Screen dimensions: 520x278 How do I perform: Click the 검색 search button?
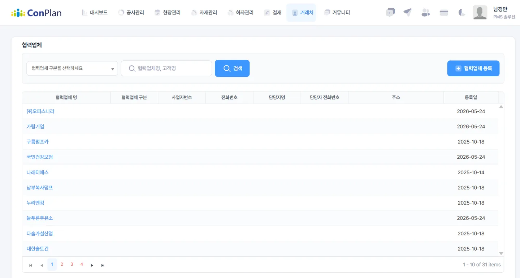(x=232, y=68)
